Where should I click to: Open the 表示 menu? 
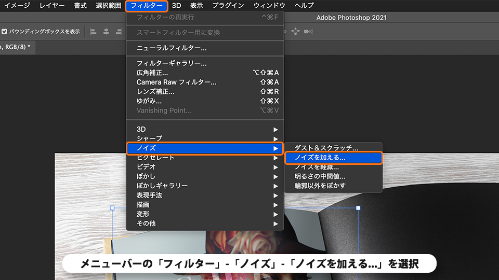tap(196, 5)
